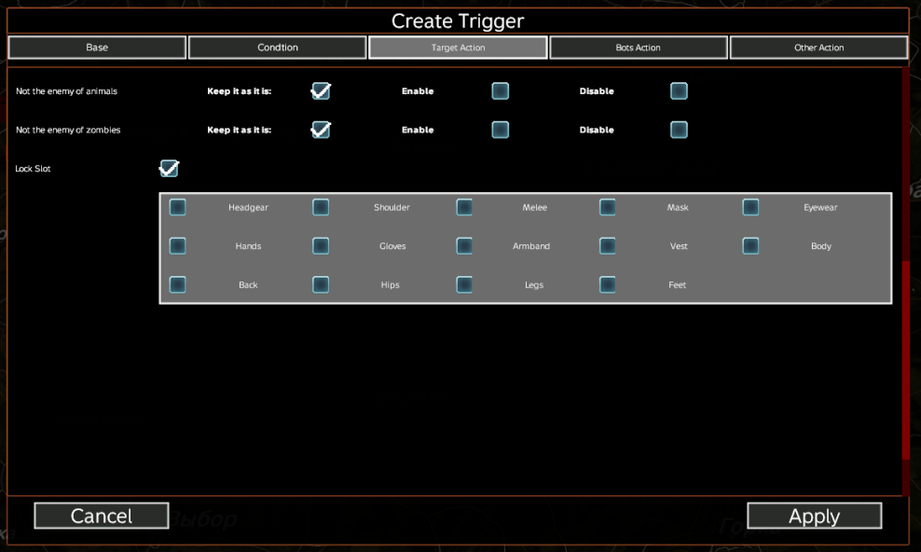The image size is (921, 552).
Task: Switch to the Base tab
Action: pyautogui.click(x=97, y=48)
